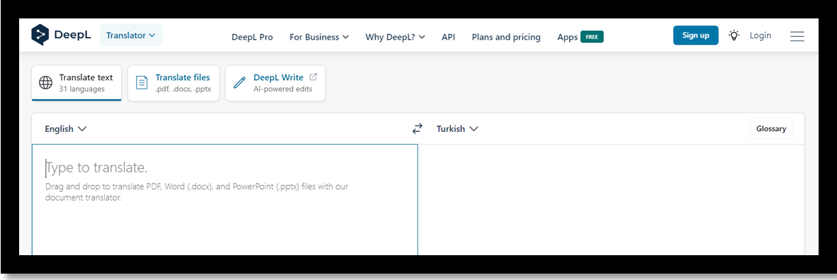Click the DeepL logo icon

40,35
